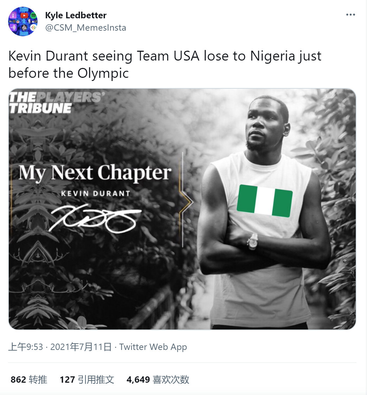Open the Kyle Ledbetter display name link
367x395 pixels.
click(76, 15)
